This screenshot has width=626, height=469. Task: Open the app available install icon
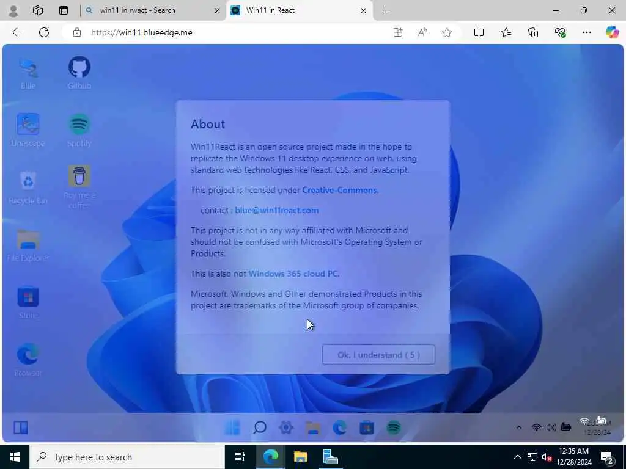(x=397, y=33)
